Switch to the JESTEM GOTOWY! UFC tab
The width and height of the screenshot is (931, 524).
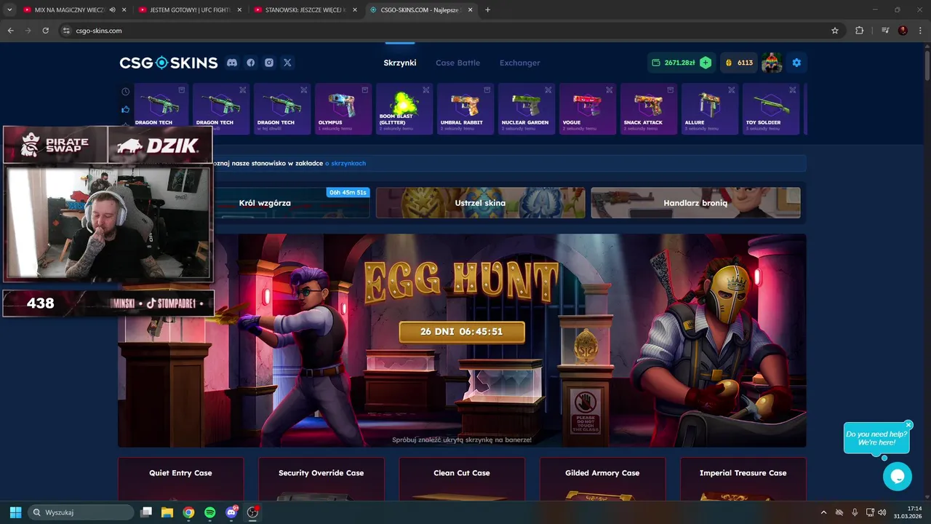[191, 10]
